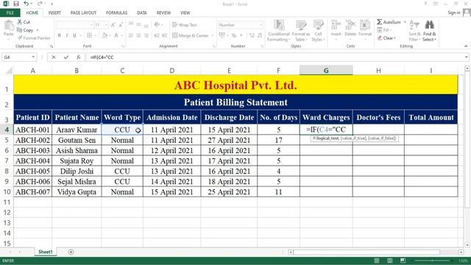
Task: Open the Format as Table gallery
Action: coord(301,31)
